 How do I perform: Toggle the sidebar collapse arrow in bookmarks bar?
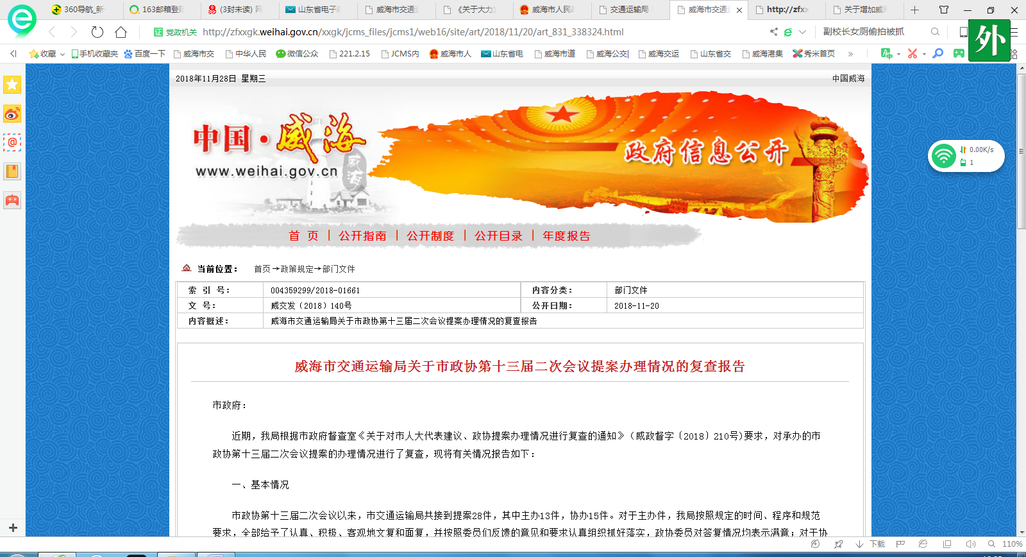(13, 54)
